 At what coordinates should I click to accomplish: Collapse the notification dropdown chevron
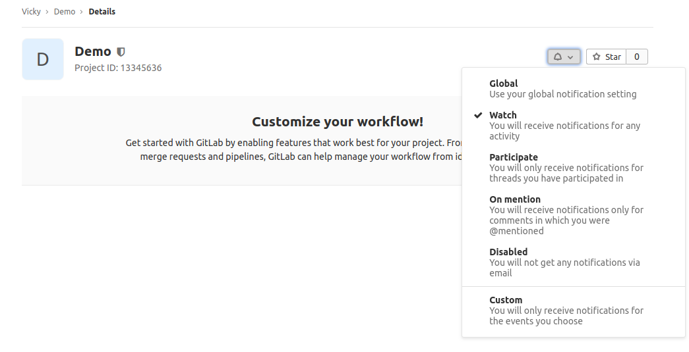coord(571,57)
